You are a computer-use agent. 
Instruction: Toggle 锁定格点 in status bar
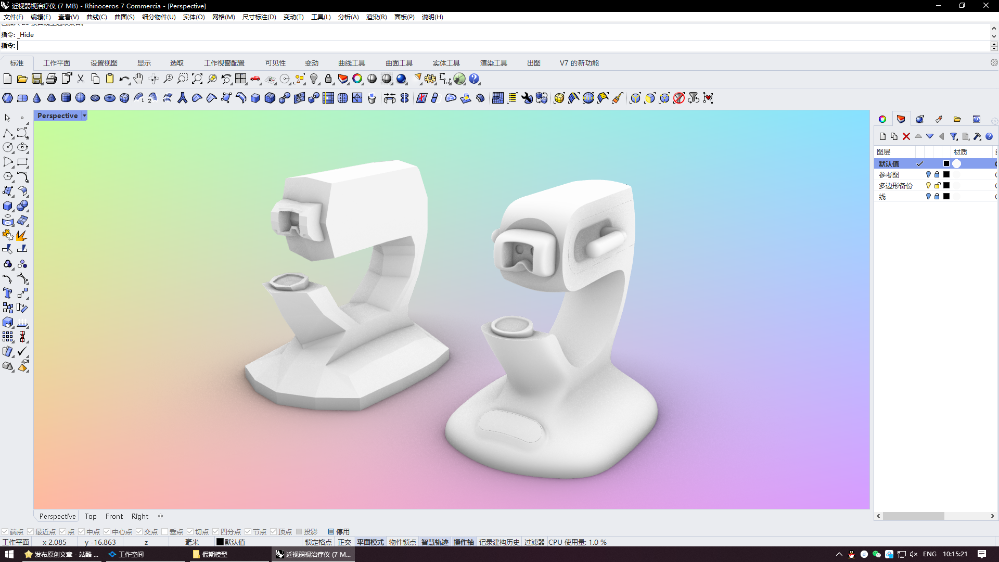(x=318, y=542)
